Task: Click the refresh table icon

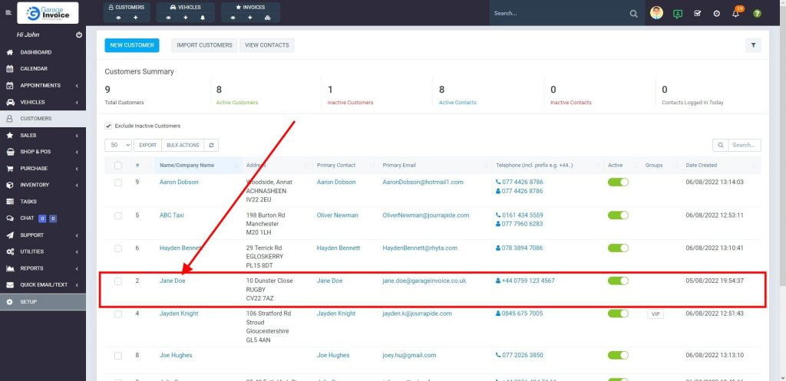Action: 211,145
